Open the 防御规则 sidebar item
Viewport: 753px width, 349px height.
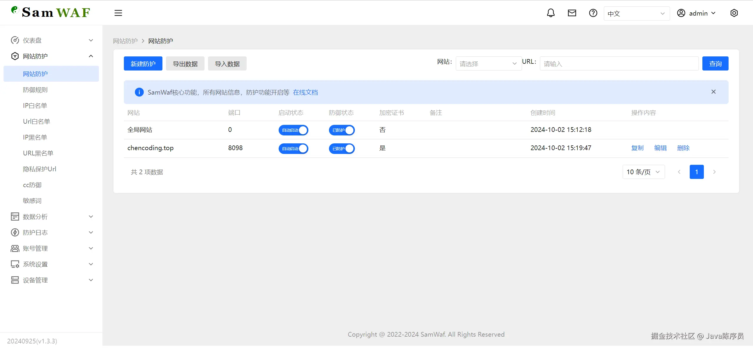35,90
